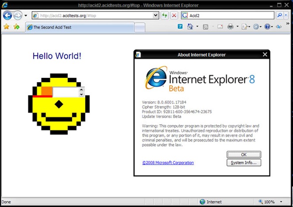Image resolution: width=293 pixels, height=207 pixels.
Task: Open a new blank tab
Action: point(139,27)
